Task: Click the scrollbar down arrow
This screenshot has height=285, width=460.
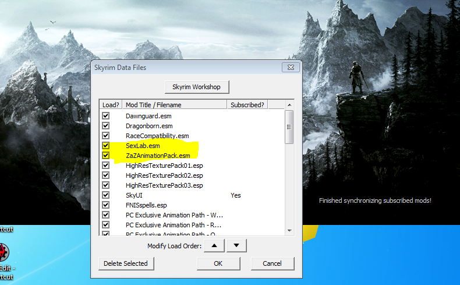Action: pyautogui.click(x=289, y=232)
